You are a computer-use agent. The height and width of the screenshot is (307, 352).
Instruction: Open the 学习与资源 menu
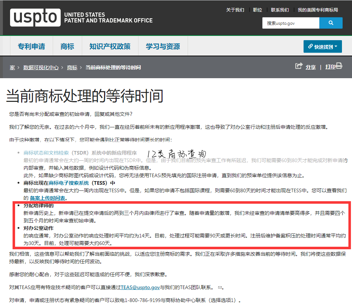pos(163,47)
